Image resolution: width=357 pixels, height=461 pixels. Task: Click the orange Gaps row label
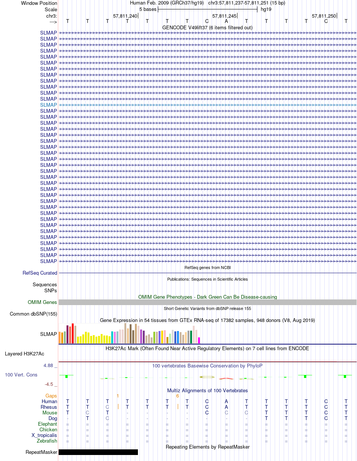[51, 396]
